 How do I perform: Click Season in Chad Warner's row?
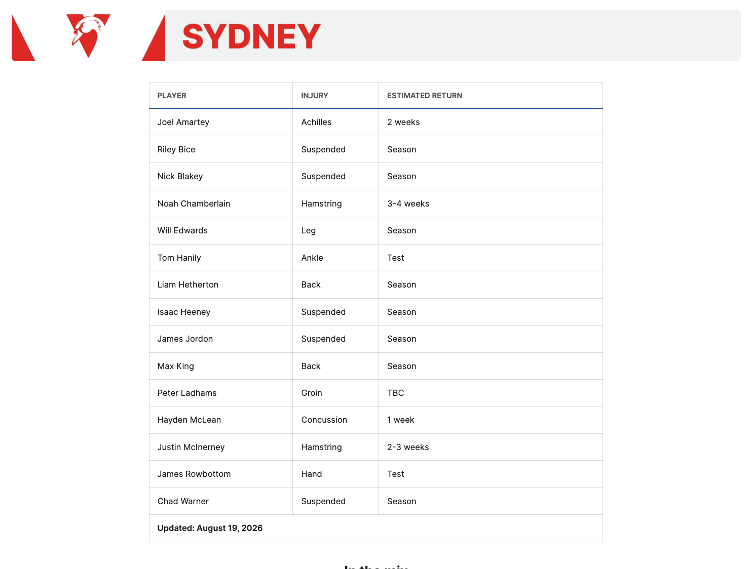pos(402,501)
